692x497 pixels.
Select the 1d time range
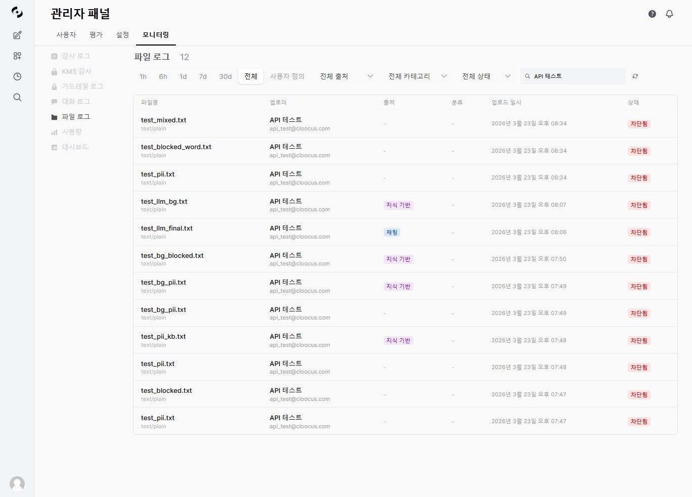coord(183,76)
